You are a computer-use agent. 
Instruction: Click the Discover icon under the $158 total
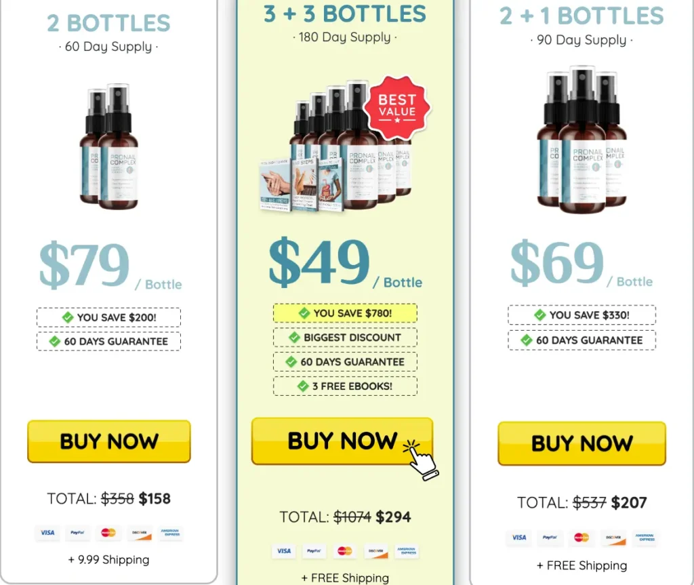pos(140,533)
